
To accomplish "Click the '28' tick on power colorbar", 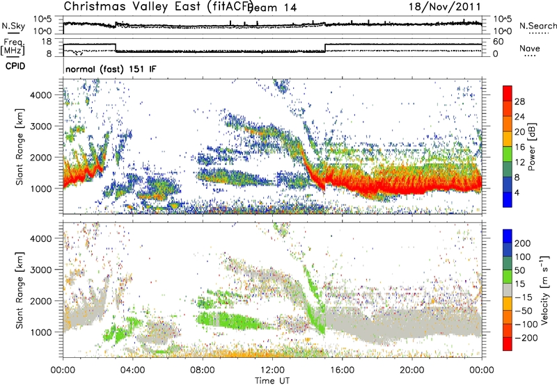I will [x=519, y=101].
